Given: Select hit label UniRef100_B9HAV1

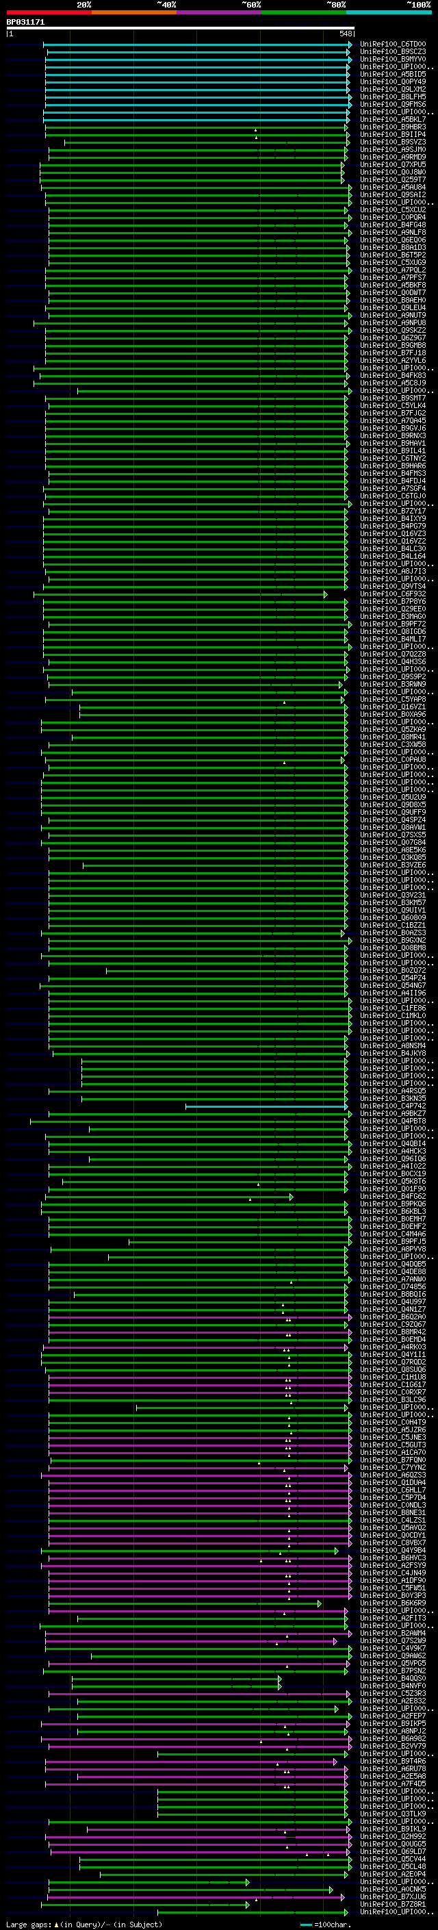Looking at the screenshot, I should click(393, 444).
